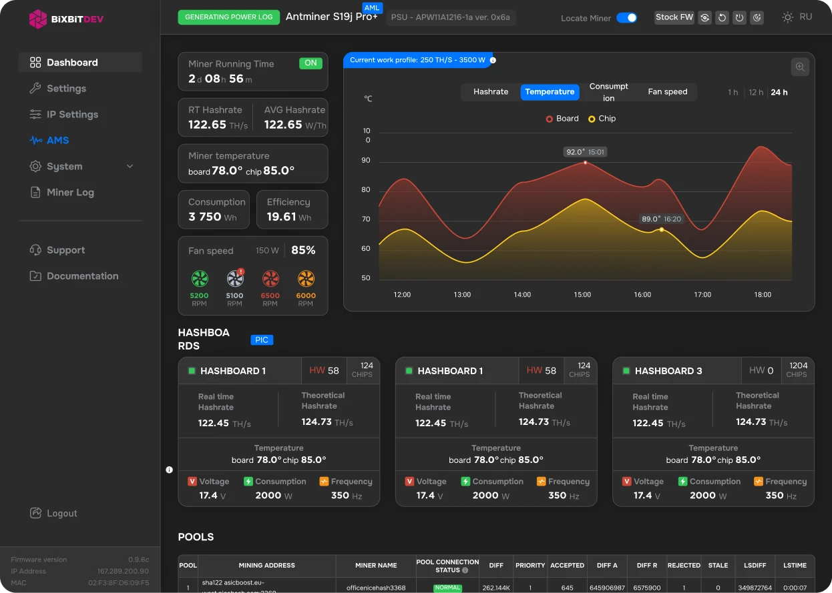Image resolution: width=832 pixels, height=593 pixels.
Task: Click the BixbitDev logo
Action: (x=66, y=19)
